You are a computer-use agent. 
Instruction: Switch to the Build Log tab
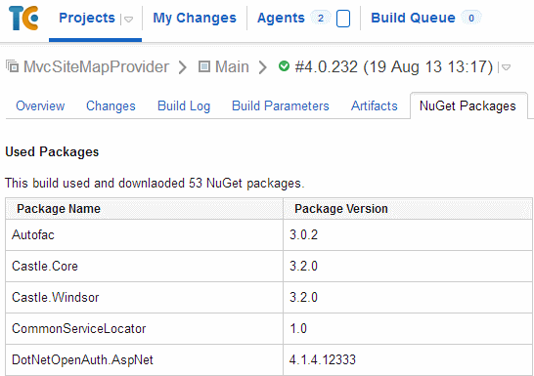(184, 105)
